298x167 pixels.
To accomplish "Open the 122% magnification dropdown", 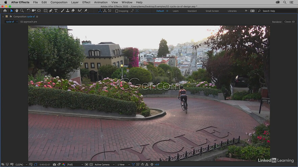I will 21,165.
